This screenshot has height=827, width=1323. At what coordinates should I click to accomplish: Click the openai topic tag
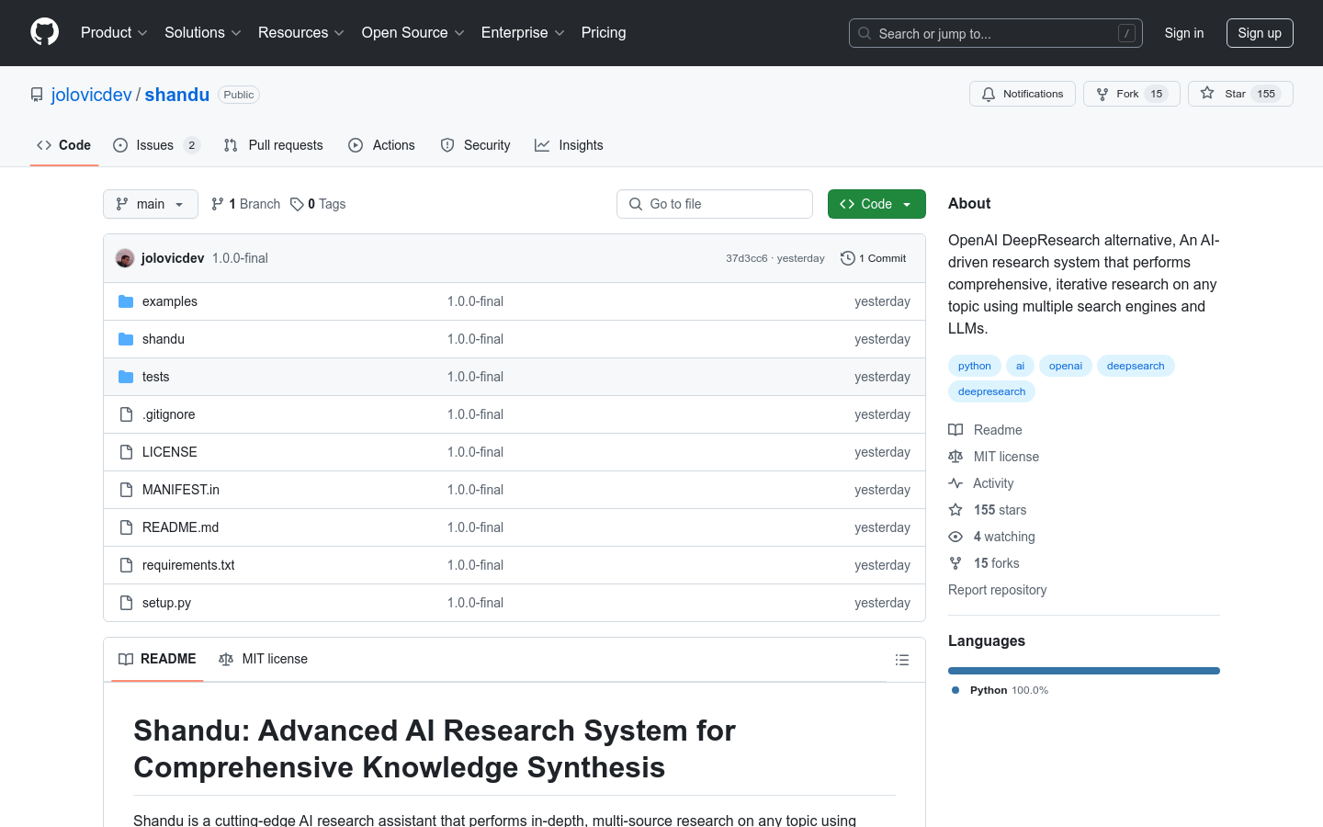click(1066, 366)
